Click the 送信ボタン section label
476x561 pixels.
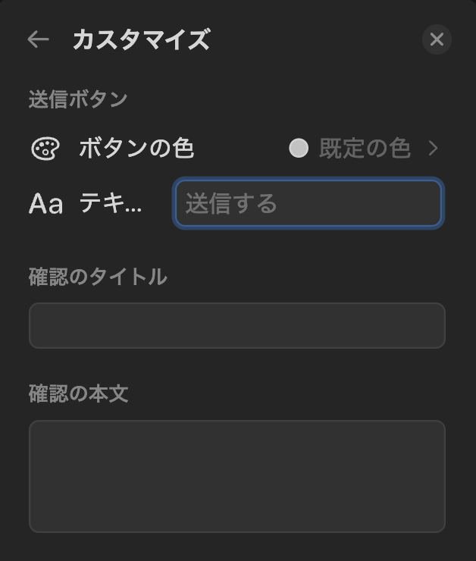tap(78, 99)
